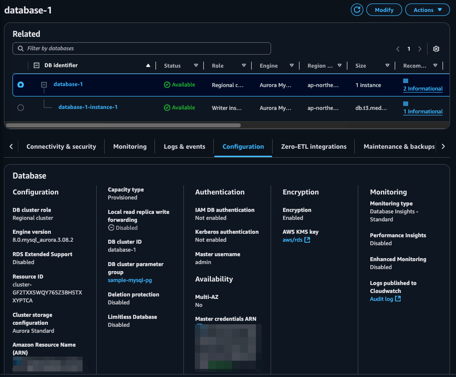Refresh the database-1 details page
This screenshot has width=456, height=377.
[357, 10]
